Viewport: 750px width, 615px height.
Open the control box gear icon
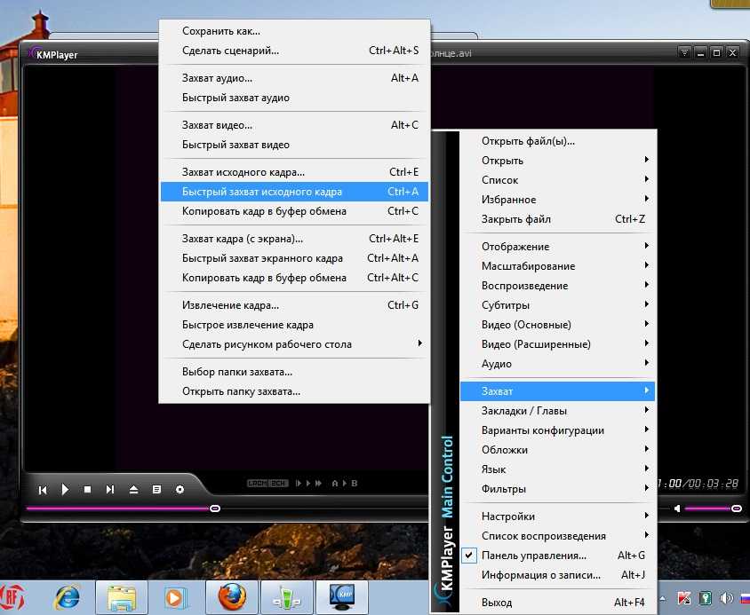(x=180, y=489)
